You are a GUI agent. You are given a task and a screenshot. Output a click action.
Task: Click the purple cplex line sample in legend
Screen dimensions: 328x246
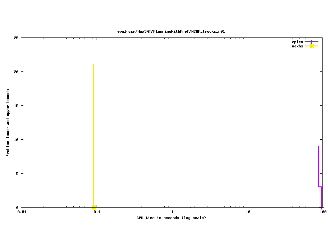pos(312,42)
